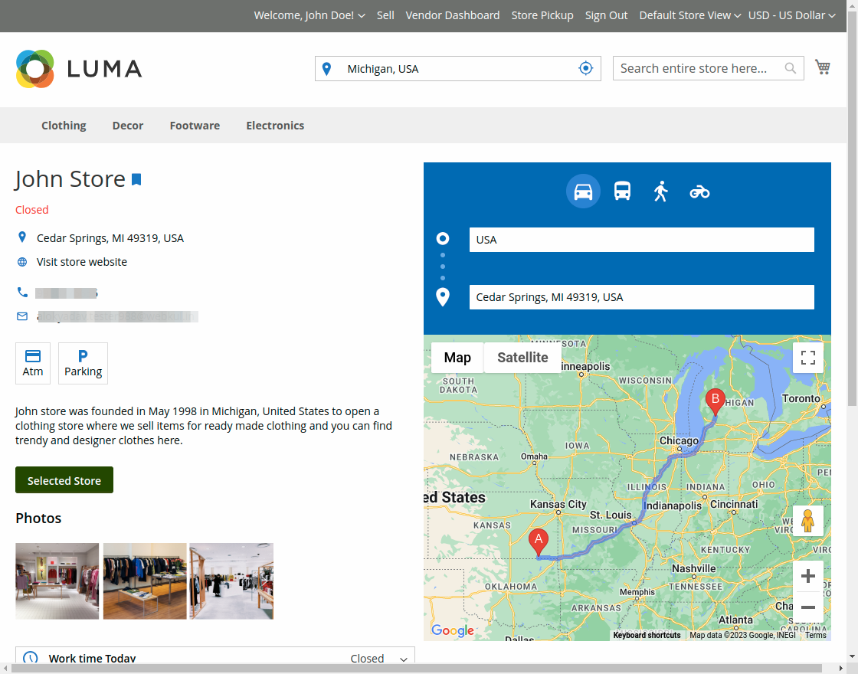Click the email envelope icon
The width and height of the screenshot is (858, 674).
(22, 316)
